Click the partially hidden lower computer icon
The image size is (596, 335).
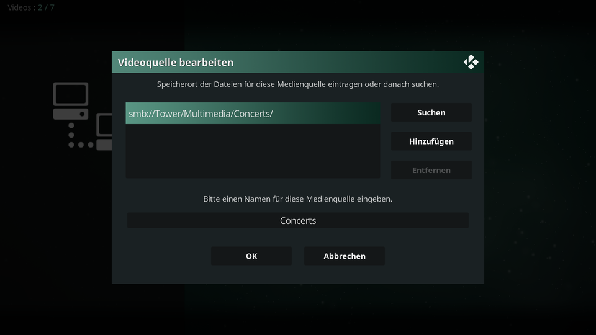click(x=104, y=132)
